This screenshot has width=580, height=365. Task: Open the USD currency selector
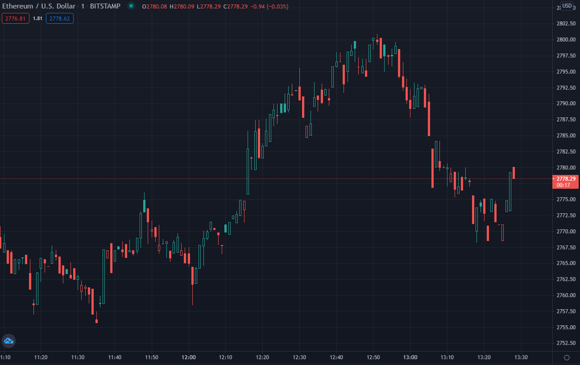(567, 6)
